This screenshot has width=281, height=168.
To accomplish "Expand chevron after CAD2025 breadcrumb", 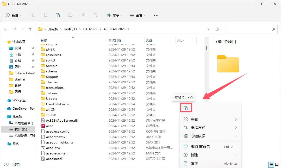I will [x=100, y=29].
